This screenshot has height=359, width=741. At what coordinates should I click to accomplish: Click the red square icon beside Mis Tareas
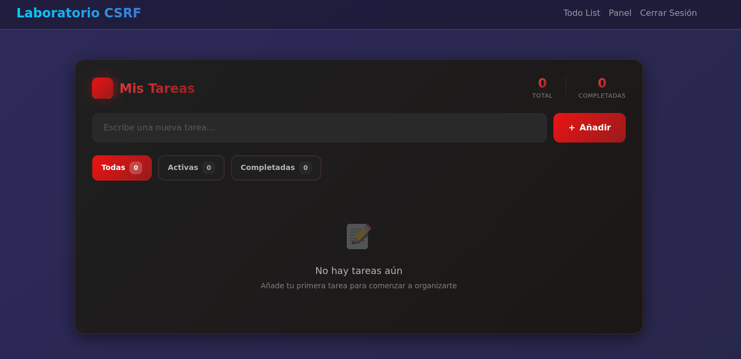coord(103,88)
